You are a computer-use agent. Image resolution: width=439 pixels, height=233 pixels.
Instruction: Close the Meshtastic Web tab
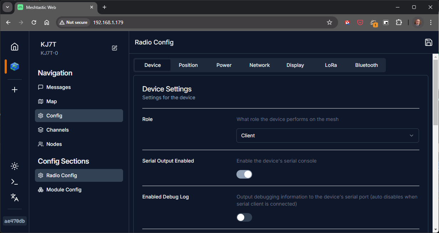(92, 7)
